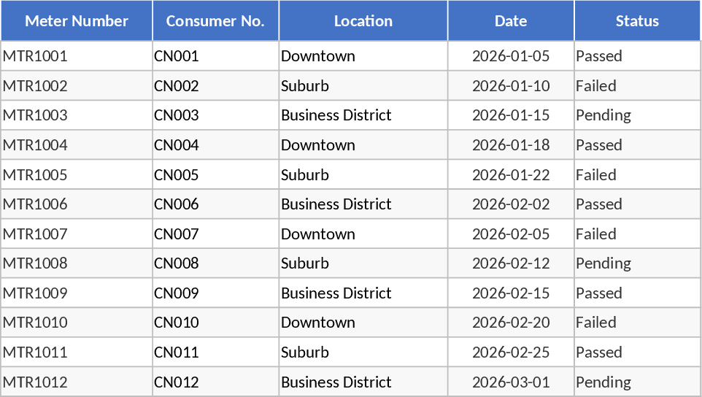Image resolution: width=702 pixels, height=397 pixels.
Task: Click Suburb location in MTR1008 row
Action: tap(305, 263)
